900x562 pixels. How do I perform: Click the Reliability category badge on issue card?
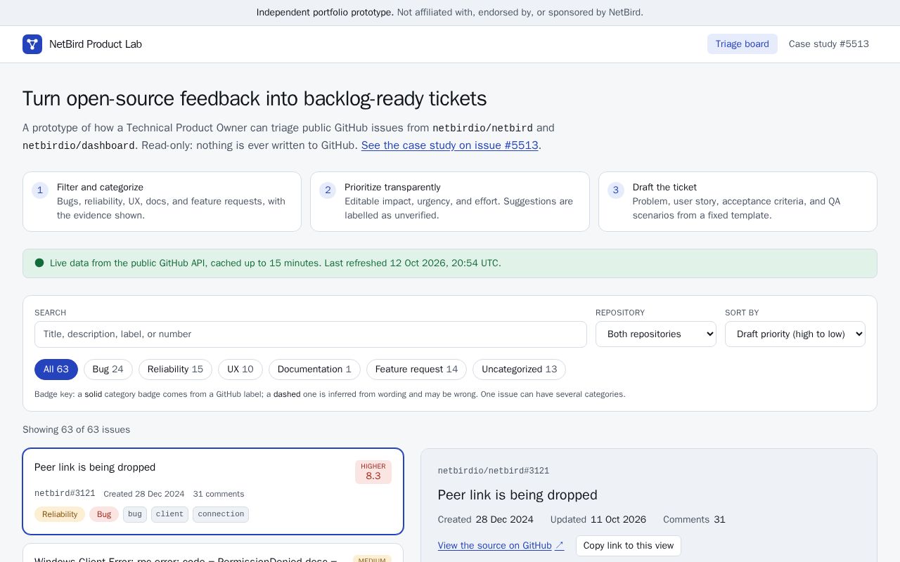point(60,514)
